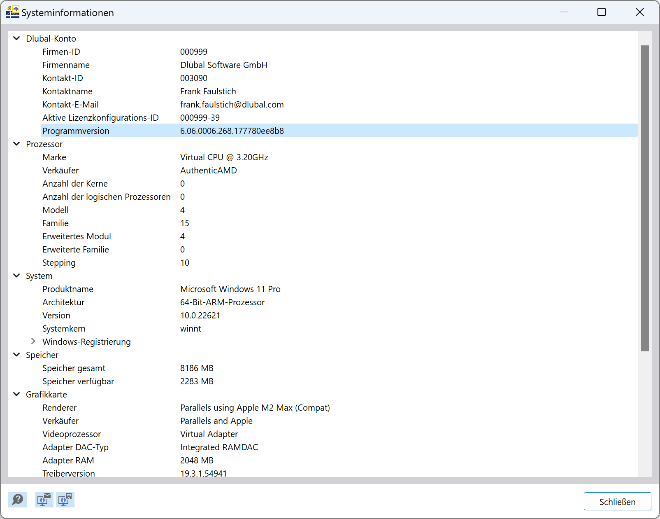Screen dimensions: 660x519
Task: Collapse the System section
Action: click(x=16, y=276)
